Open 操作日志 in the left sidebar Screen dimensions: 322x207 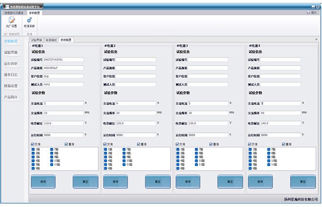[11, 75]
